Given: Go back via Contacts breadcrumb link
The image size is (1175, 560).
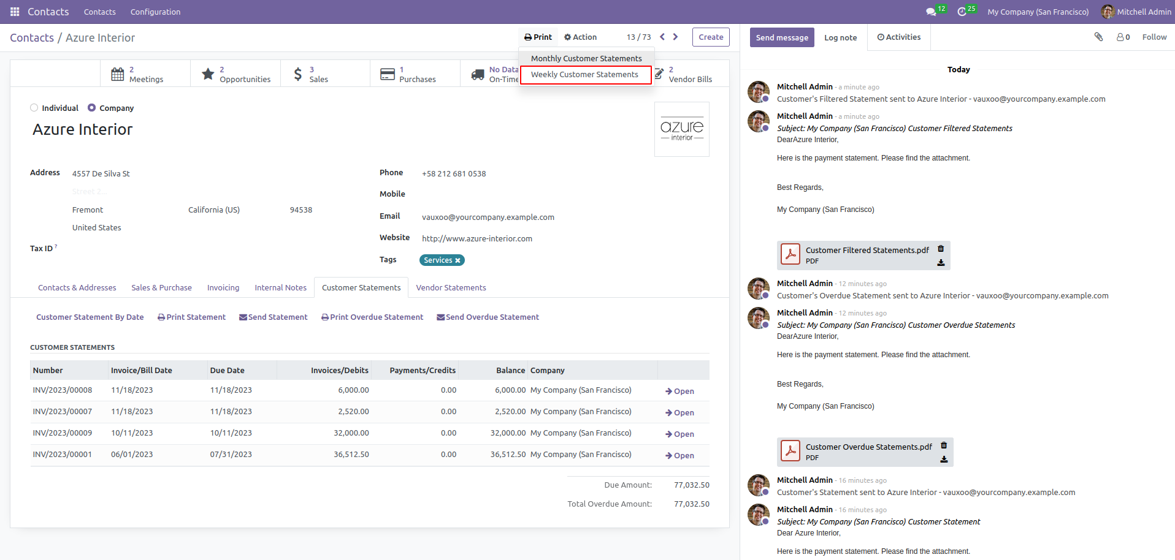Looking at the screenshot, I should (x=32, y=37).
